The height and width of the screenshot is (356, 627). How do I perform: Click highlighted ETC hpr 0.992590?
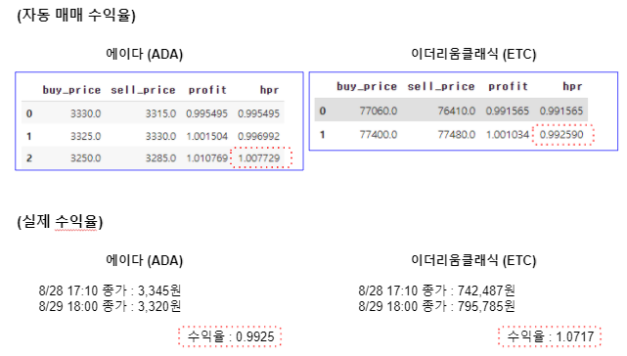pyautogui.click(x=561, y=134)
